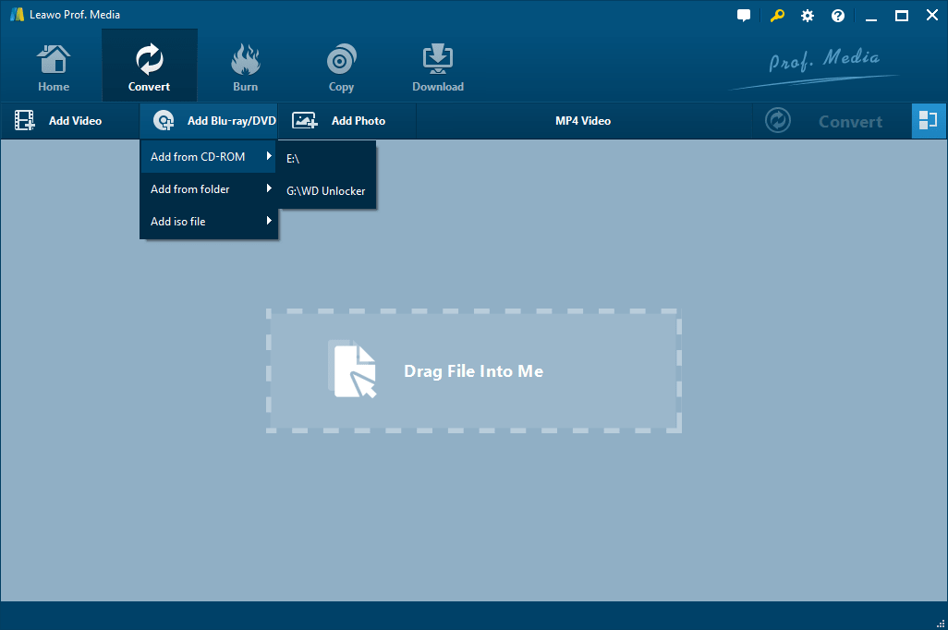This screenshot has height=630, width=948.
Task: Expand the Add from folder submenu arrow
Action: (269, 188)
